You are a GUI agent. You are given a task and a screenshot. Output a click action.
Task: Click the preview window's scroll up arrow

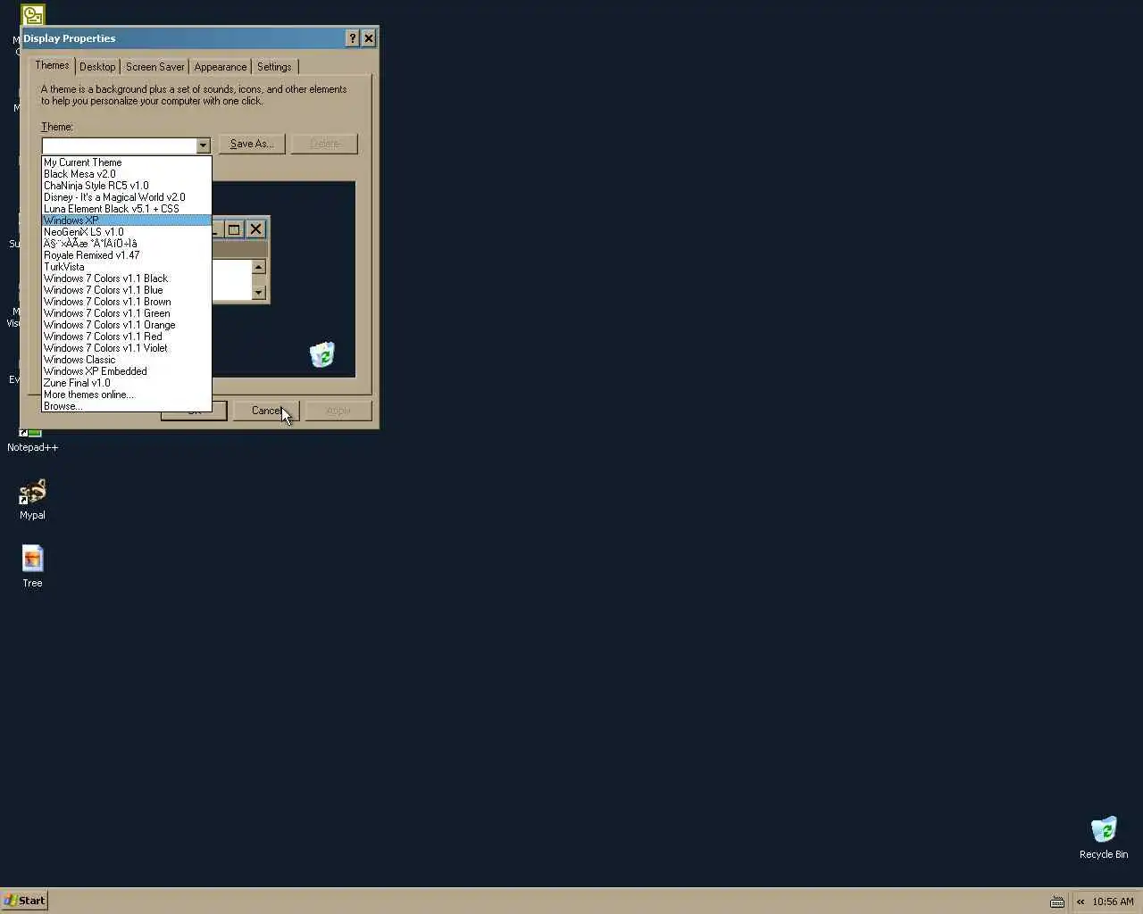(x=258, y=267)
